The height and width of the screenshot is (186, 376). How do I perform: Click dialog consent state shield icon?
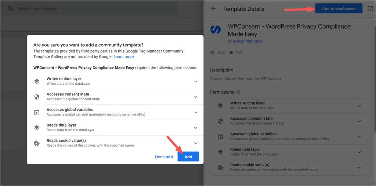(x=37, y=97)
